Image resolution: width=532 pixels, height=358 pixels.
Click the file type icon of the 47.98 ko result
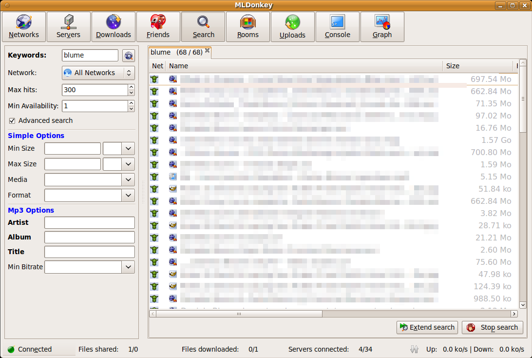tap(172, 274)
